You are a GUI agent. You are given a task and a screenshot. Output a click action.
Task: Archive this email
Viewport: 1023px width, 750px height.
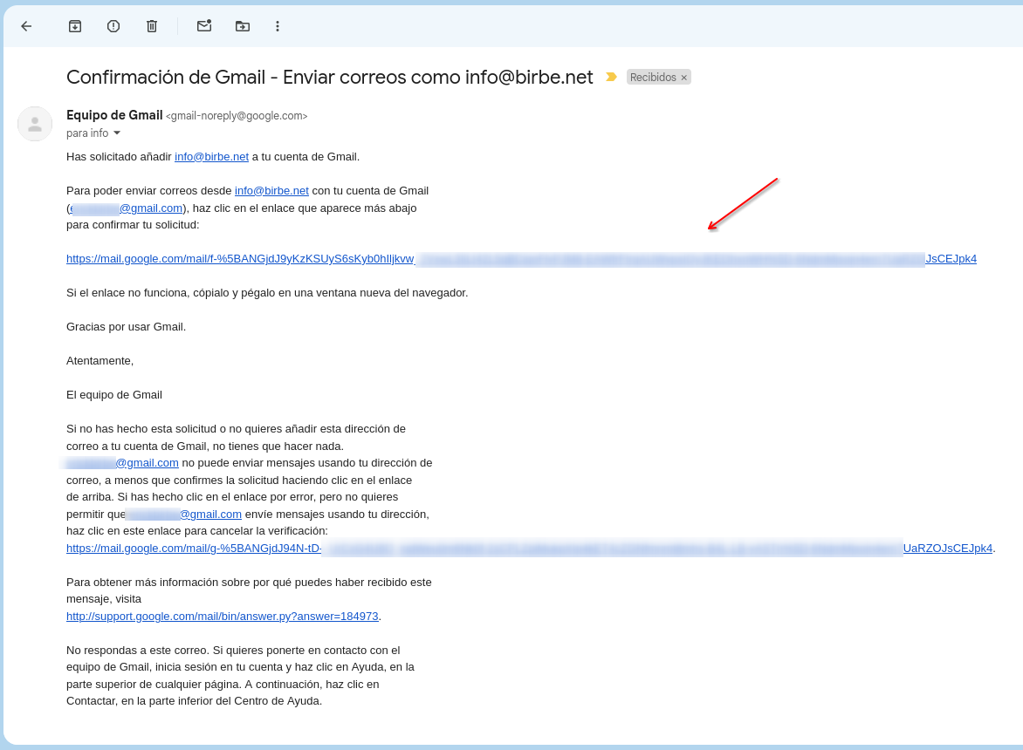pyautogui.click(x=75, y=26)
